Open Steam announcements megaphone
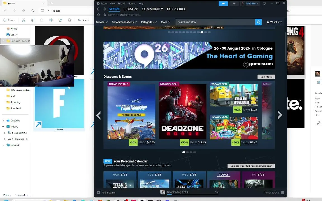Image resolution: width=322 pixels, height=201 pixels. point(223,3)
